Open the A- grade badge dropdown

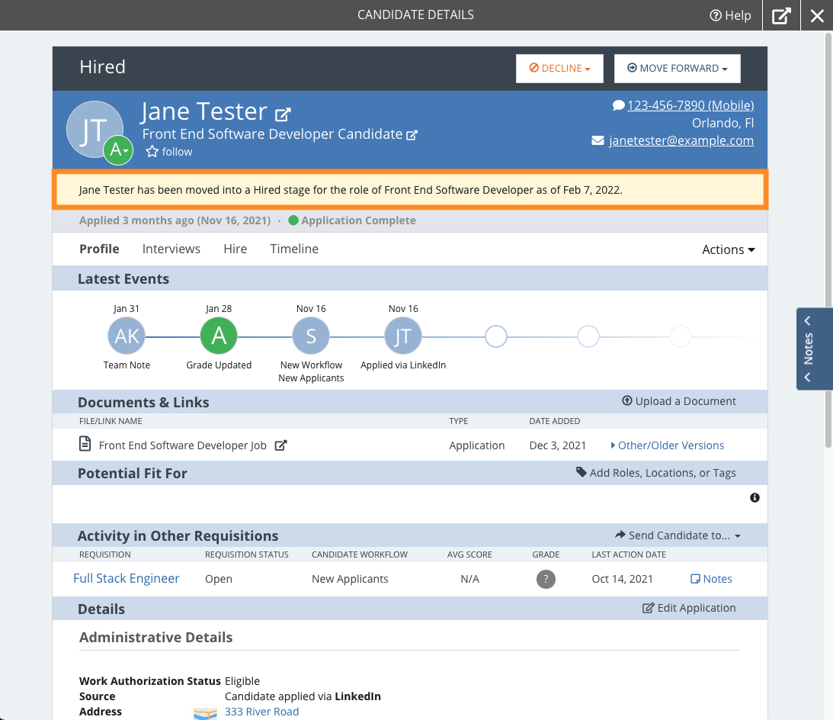click(x=118, y=150)
